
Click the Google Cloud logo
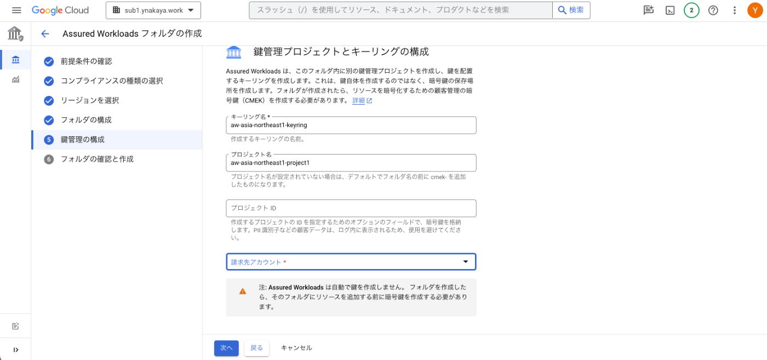click(60, 10)
